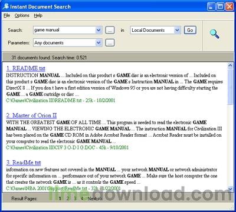The width and height of the screenshot is (236, 212).
Task: Click the magnifying glass search icon
Action: [x=214, y=34]
